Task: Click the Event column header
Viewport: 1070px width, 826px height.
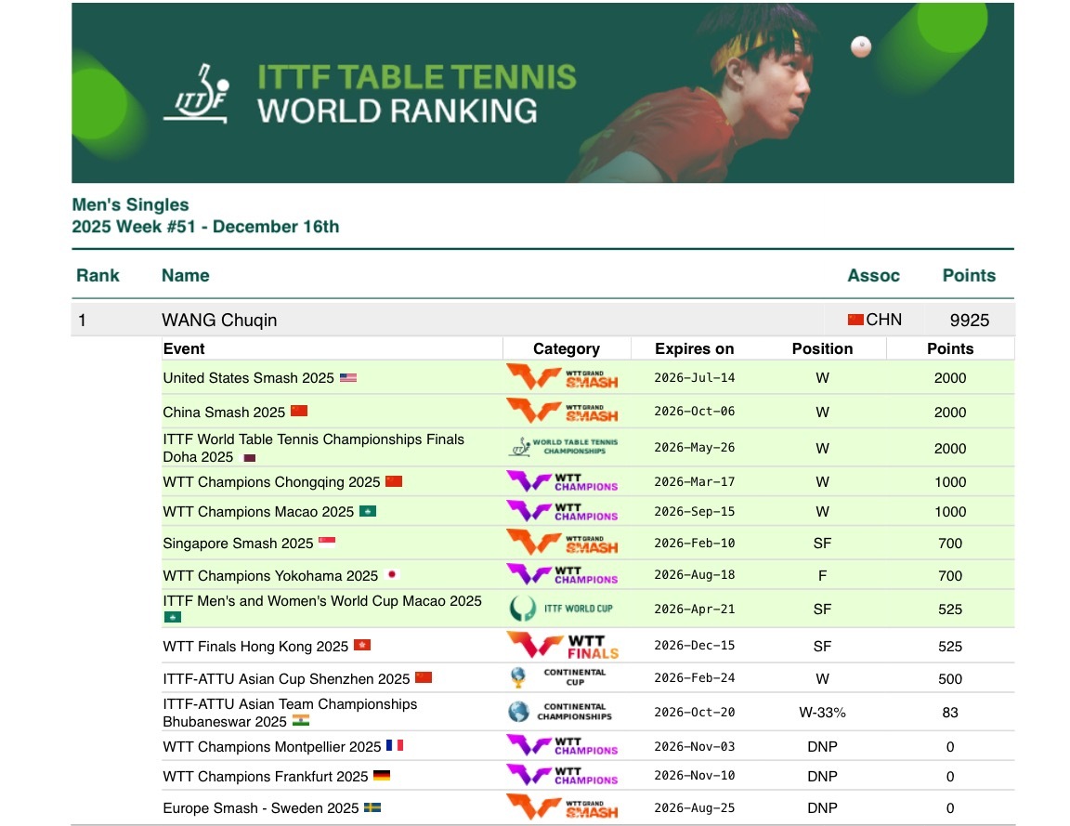Action: (x=184, y=348)
